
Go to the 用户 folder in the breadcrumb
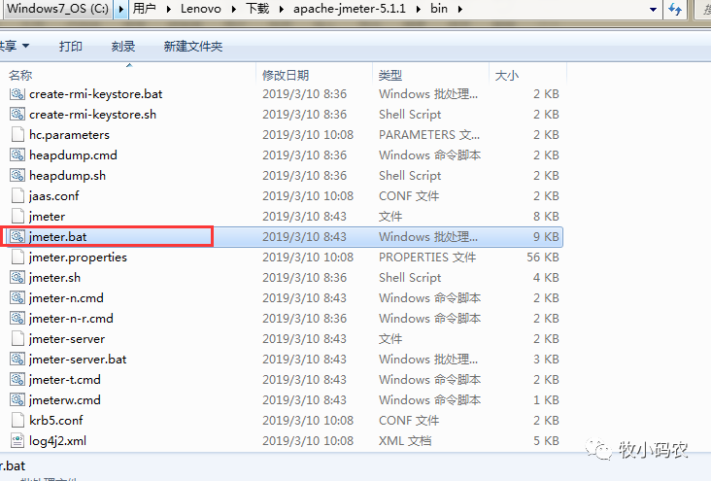[144, 9]
